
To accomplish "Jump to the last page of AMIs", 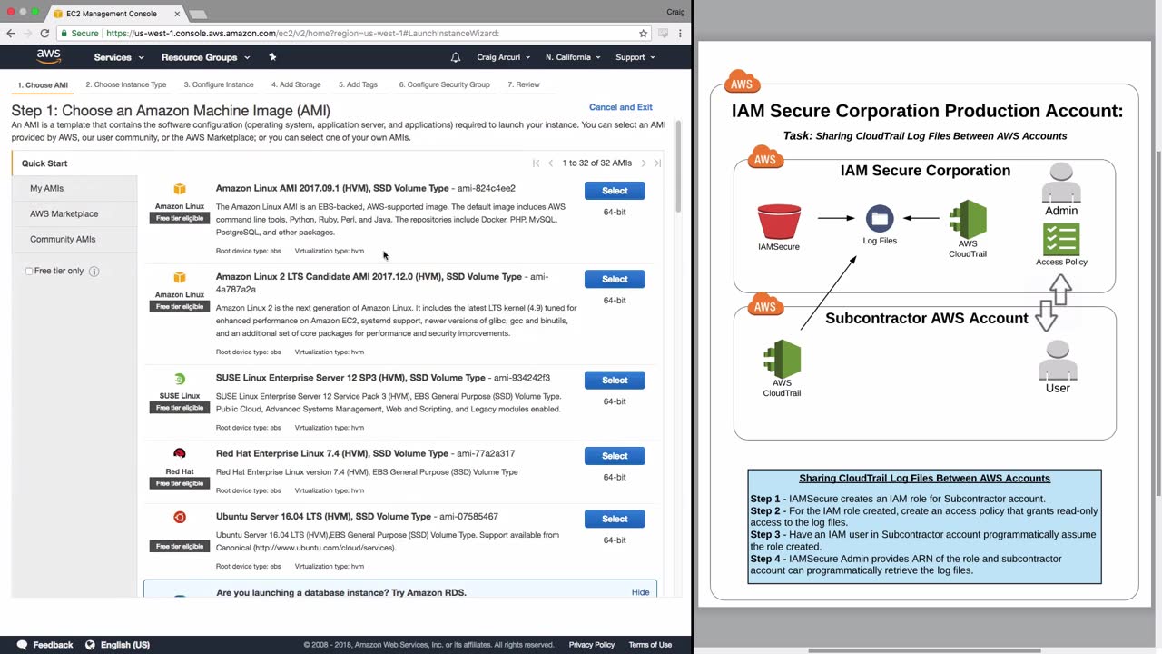I will point(657,163).
